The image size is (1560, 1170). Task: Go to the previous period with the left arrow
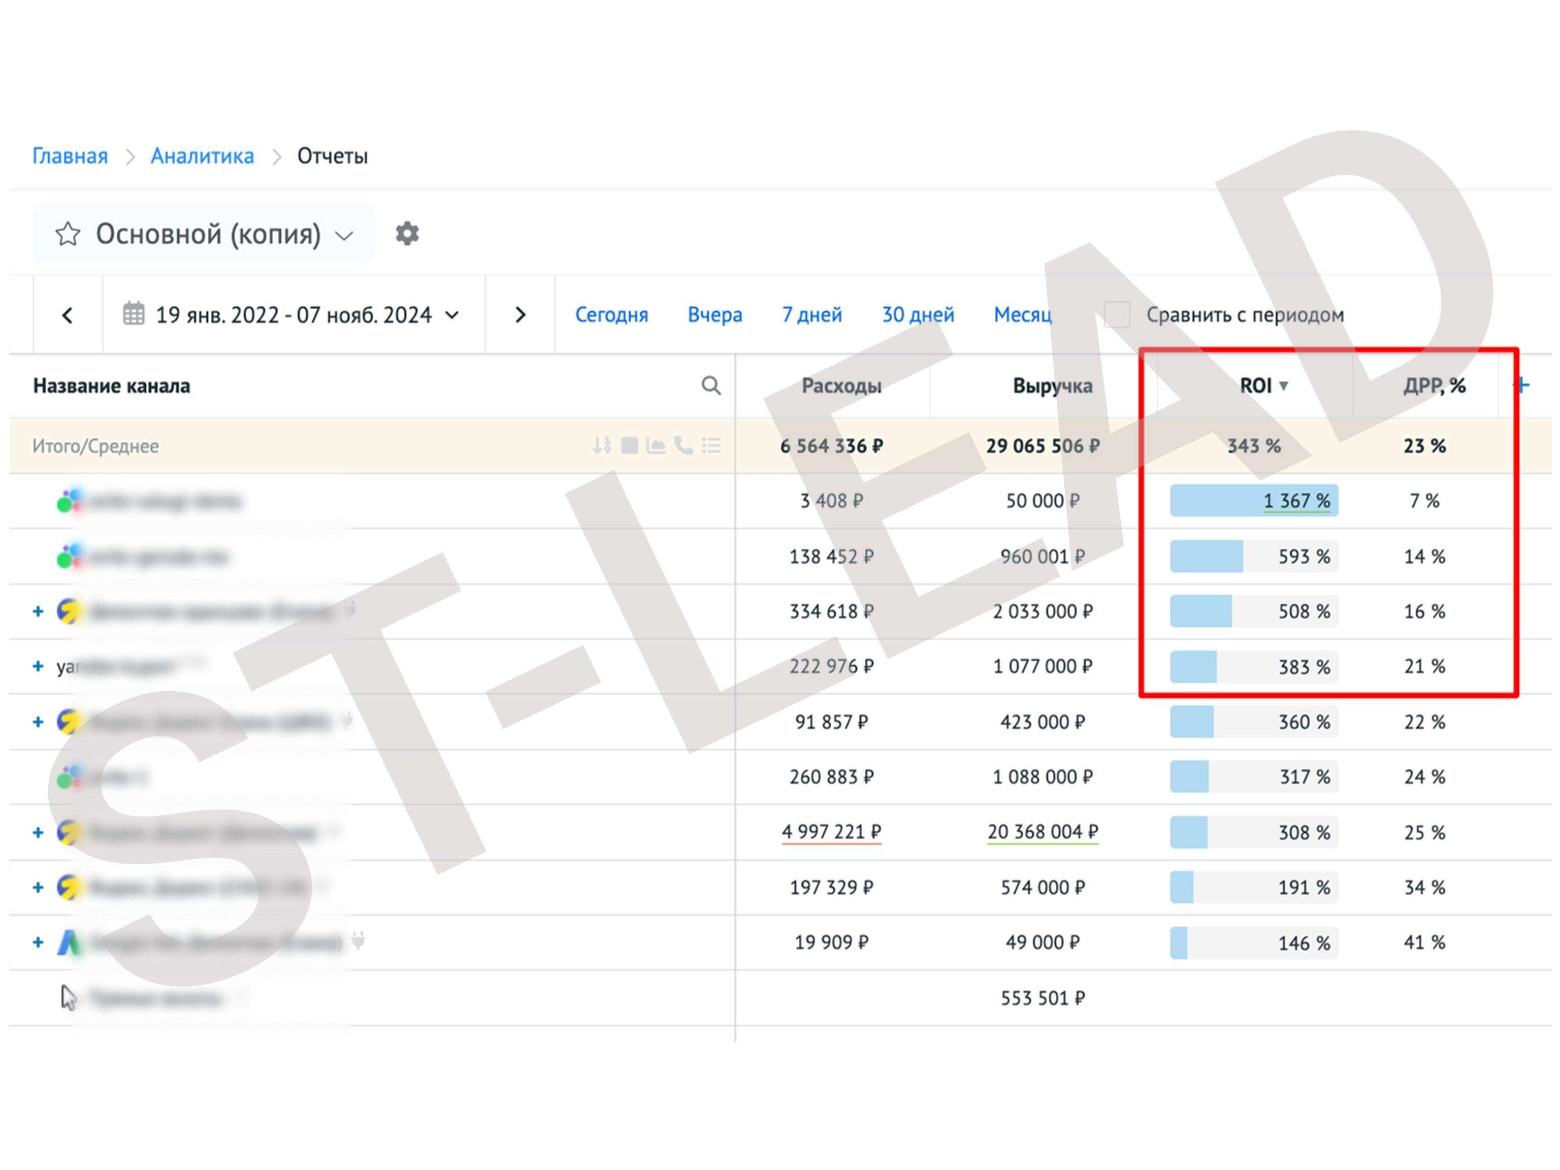coord(68,314)
